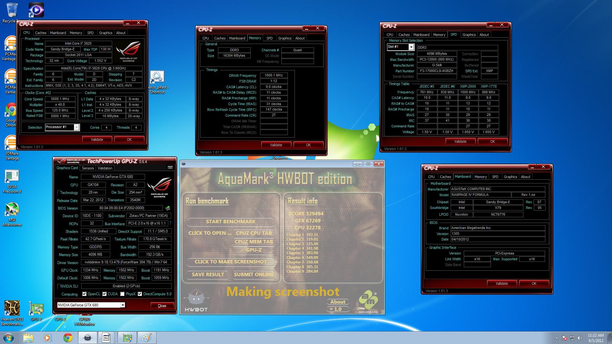
Task: Click START BENCHMARK in AquaMark
Action: [230, 221]
